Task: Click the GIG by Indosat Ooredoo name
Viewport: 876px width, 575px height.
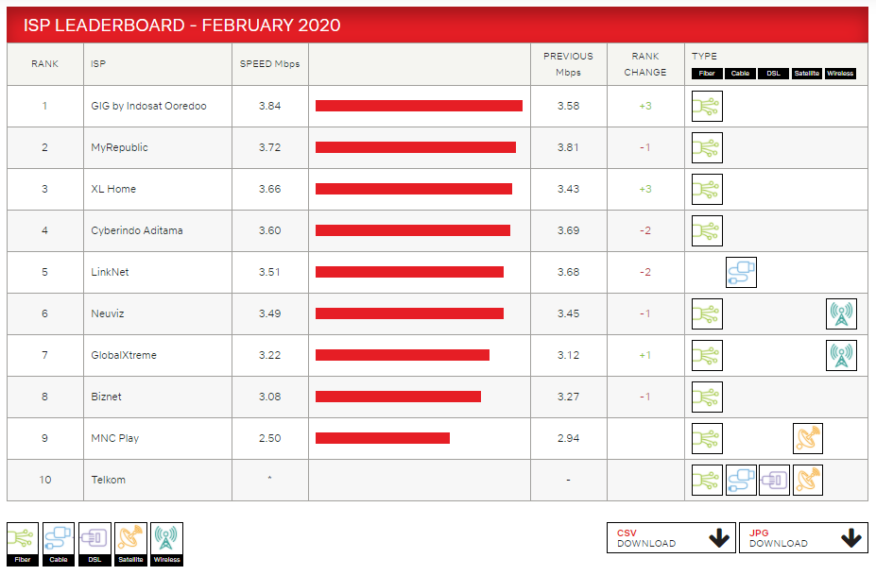Action: 148,106
